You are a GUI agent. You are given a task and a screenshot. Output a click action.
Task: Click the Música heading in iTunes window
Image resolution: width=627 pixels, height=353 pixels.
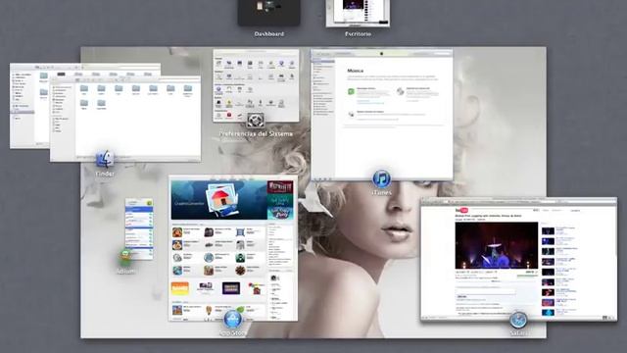[356, 71]
